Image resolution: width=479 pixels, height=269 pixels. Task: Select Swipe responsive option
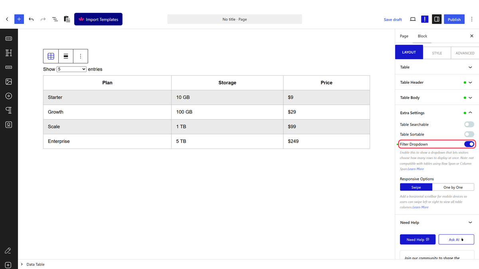[416, 187]
